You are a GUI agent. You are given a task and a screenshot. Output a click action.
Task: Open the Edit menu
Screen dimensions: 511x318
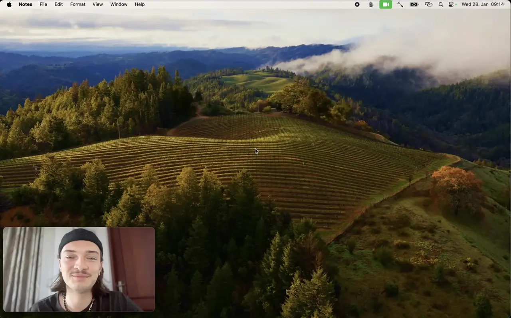[x=59, y=4]
